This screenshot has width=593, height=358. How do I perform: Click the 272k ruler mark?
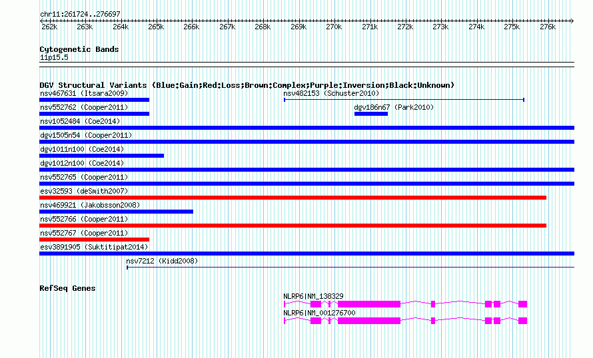(x=405, y=27)
